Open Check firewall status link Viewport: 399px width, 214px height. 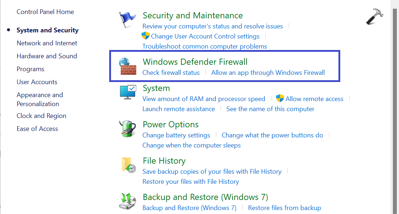click(x=171, y=73)
